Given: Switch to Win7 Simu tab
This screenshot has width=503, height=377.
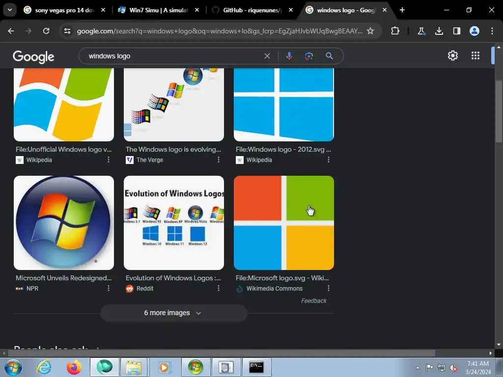Looking at the screenshot, I should tap(159, 10).
